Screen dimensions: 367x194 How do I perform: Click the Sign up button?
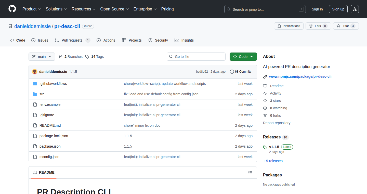[x=338, y=9]
